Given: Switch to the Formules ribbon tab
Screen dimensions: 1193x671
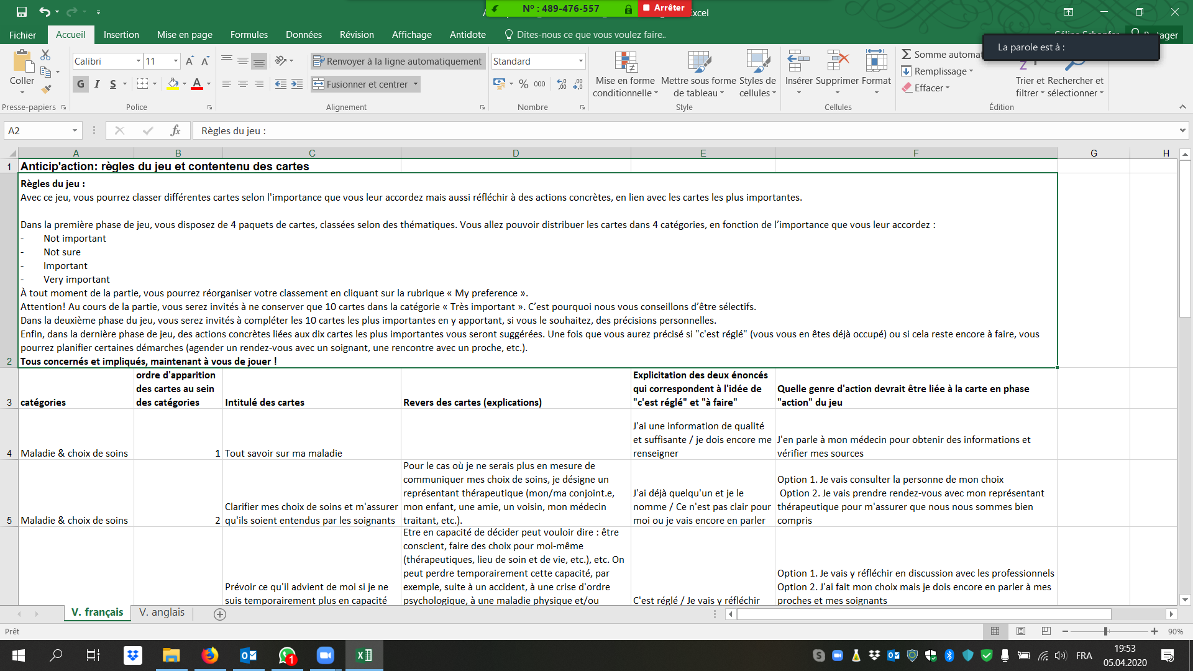Looking at the screenshot, I should 249,35.
